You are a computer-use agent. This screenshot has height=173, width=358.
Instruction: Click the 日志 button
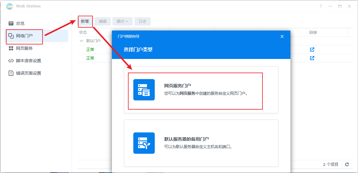click(143, 21)
